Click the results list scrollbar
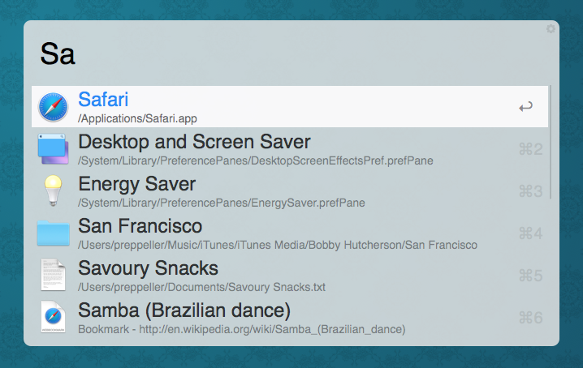 coord(551,142)
